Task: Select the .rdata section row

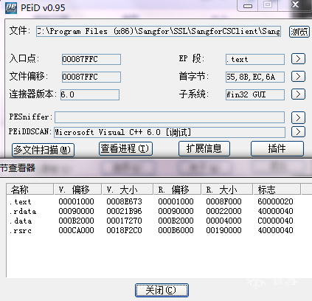Action: point(151,211)
